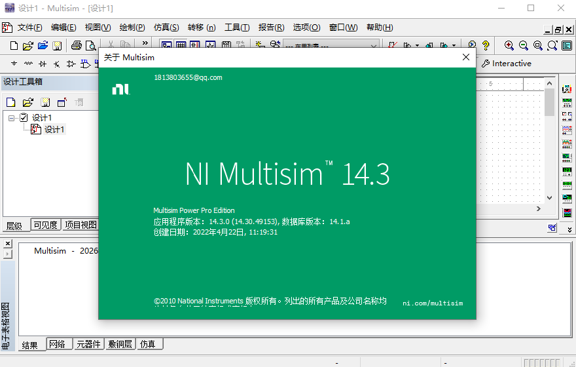Zoom out with the minus magnifier

[523, 45]
